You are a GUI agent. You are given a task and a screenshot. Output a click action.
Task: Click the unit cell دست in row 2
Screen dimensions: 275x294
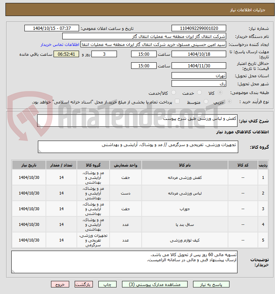tap(126, 193)
